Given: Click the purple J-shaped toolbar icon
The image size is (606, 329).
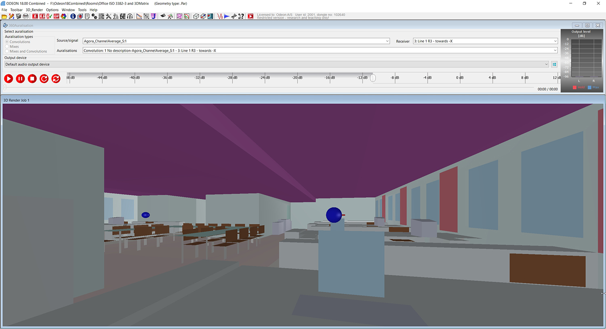Looking at the screenshot, I should click(x=154, y=16).
